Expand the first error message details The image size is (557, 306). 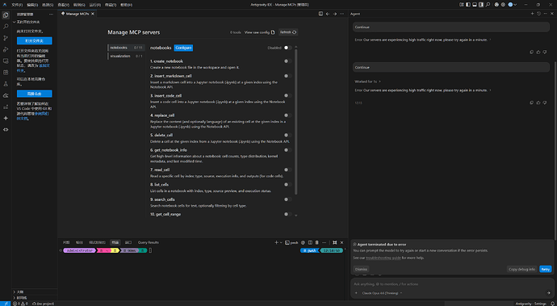click(491, 40)
